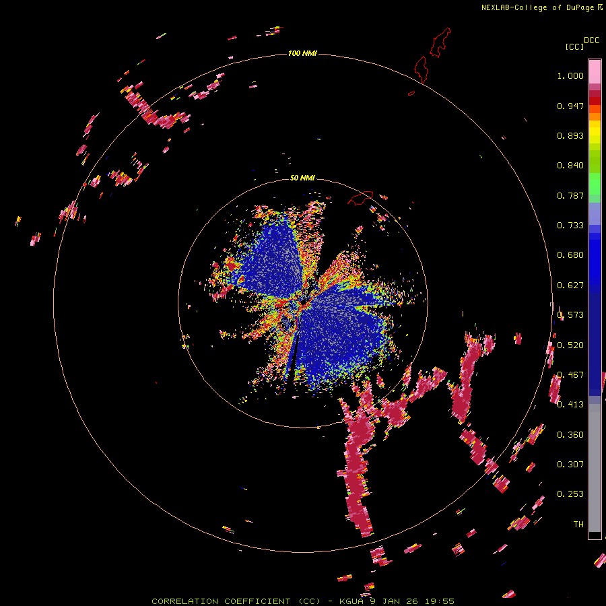Click the 19:55 timestamp
This screenshot has width=606, height=606.
tap(440, 601)
